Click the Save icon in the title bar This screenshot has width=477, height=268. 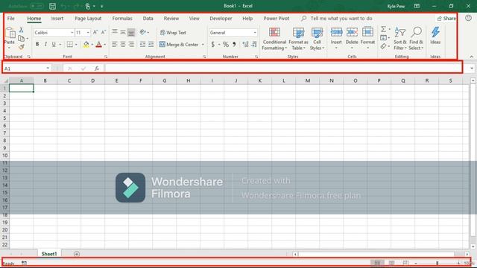click(52, 6)
